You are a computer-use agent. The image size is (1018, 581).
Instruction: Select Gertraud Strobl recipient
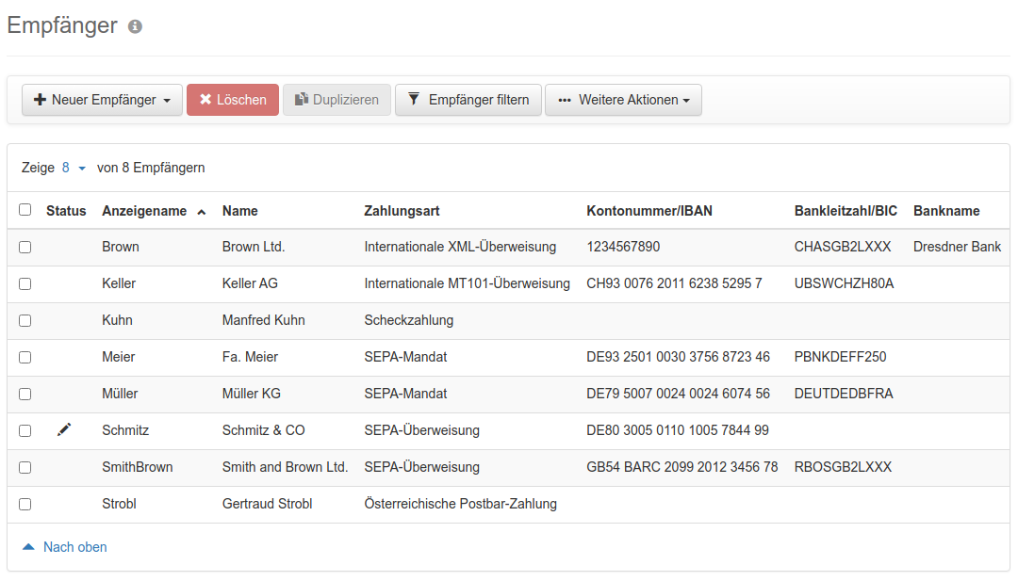pos(267,504)
